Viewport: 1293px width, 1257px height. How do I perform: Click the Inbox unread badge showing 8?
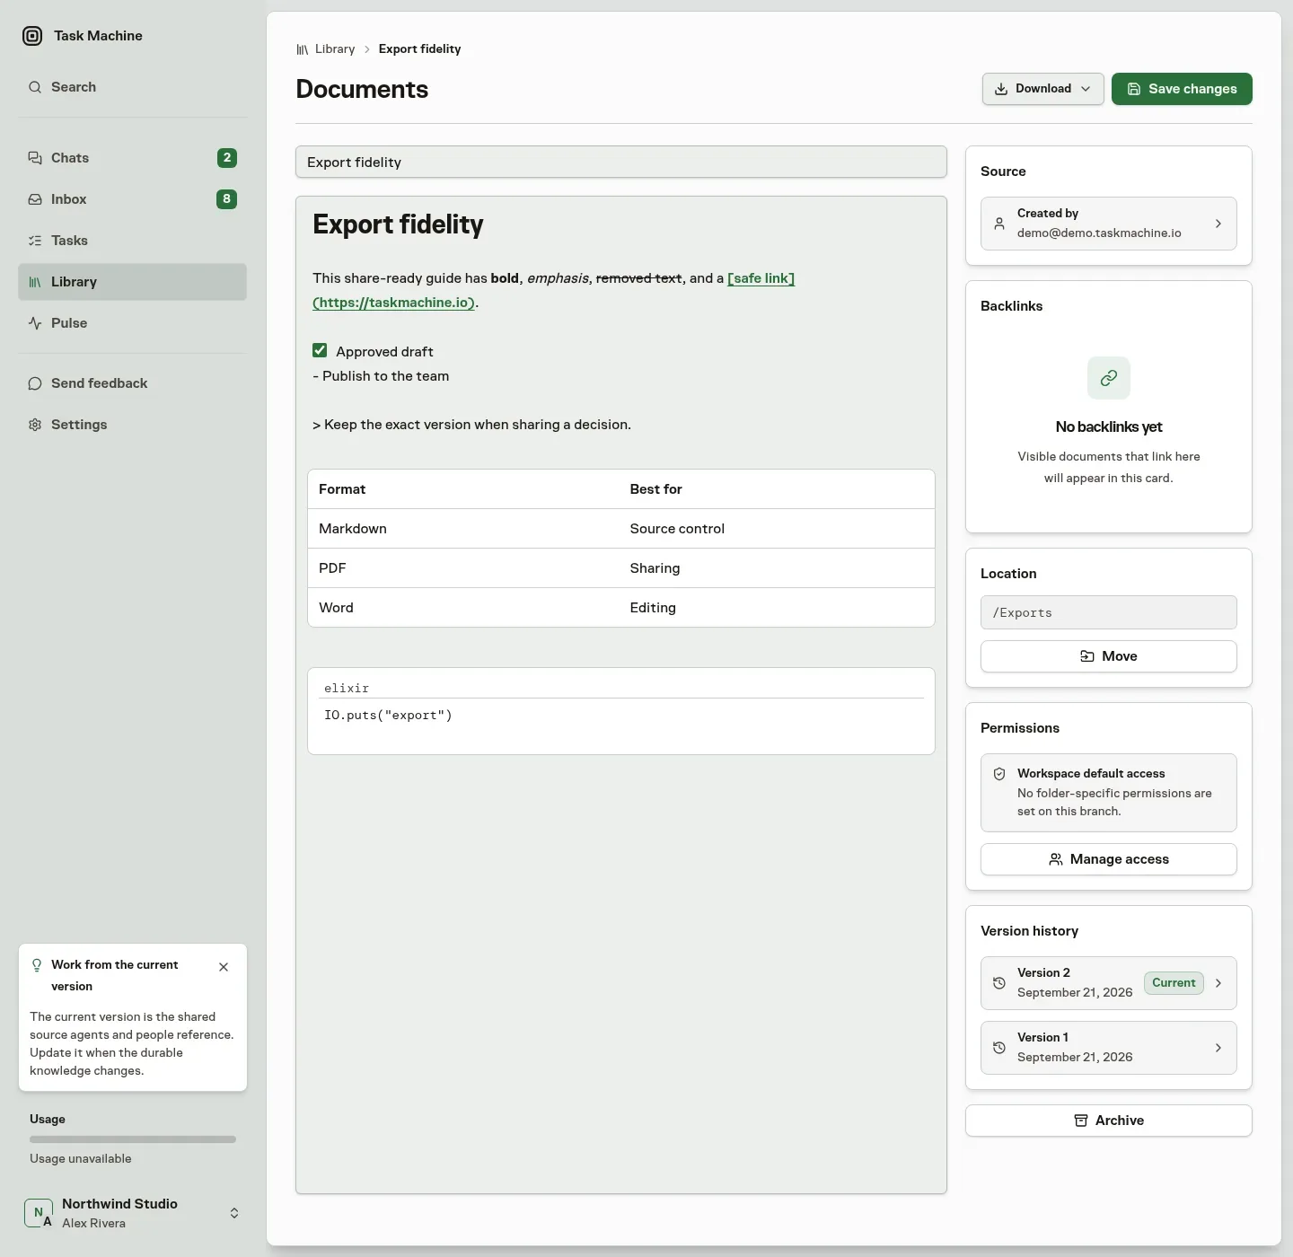227,199
